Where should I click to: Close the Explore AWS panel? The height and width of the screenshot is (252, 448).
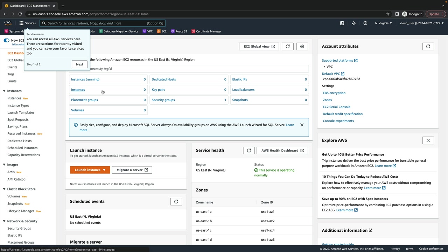[x=428, y=140]
